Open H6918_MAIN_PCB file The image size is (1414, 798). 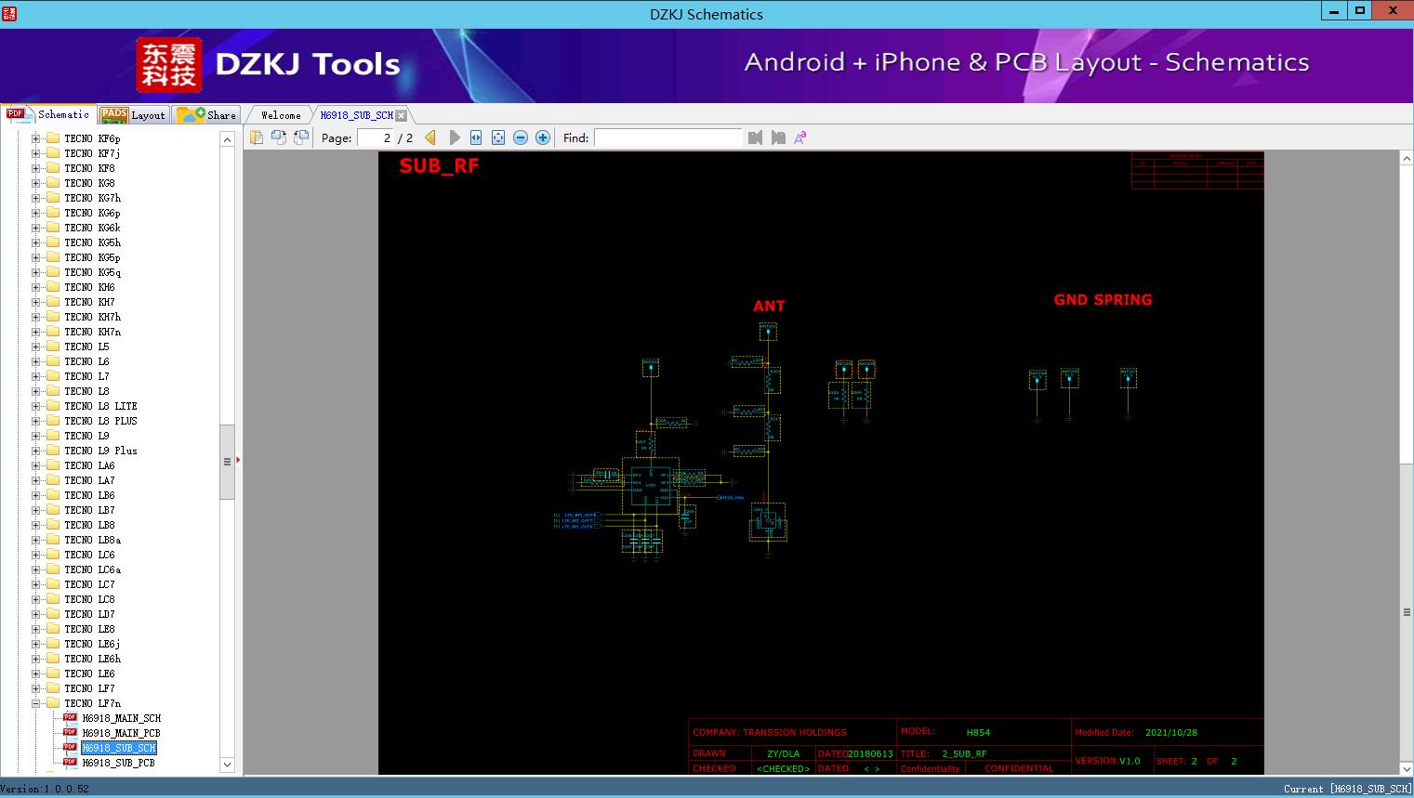coord(121,733)
